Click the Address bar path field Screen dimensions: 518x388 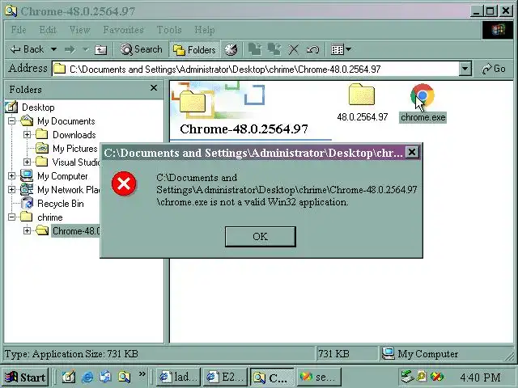(256, 69)
